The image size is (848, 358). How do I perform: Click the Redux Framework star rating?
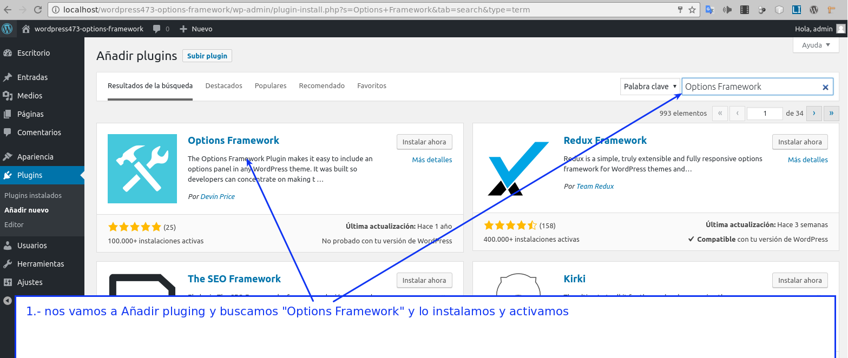point(510,225)
